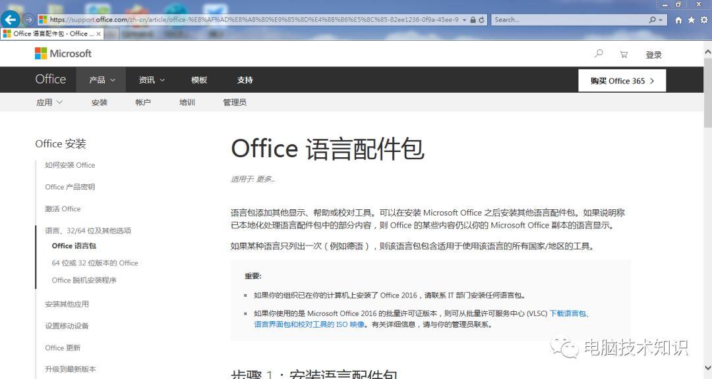Select the 管理员 sub-navigation item

(x=235, y=103)
